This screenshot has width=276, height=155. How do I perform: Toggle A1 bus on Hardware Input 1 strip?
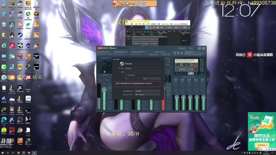click(x=110, y=84)
